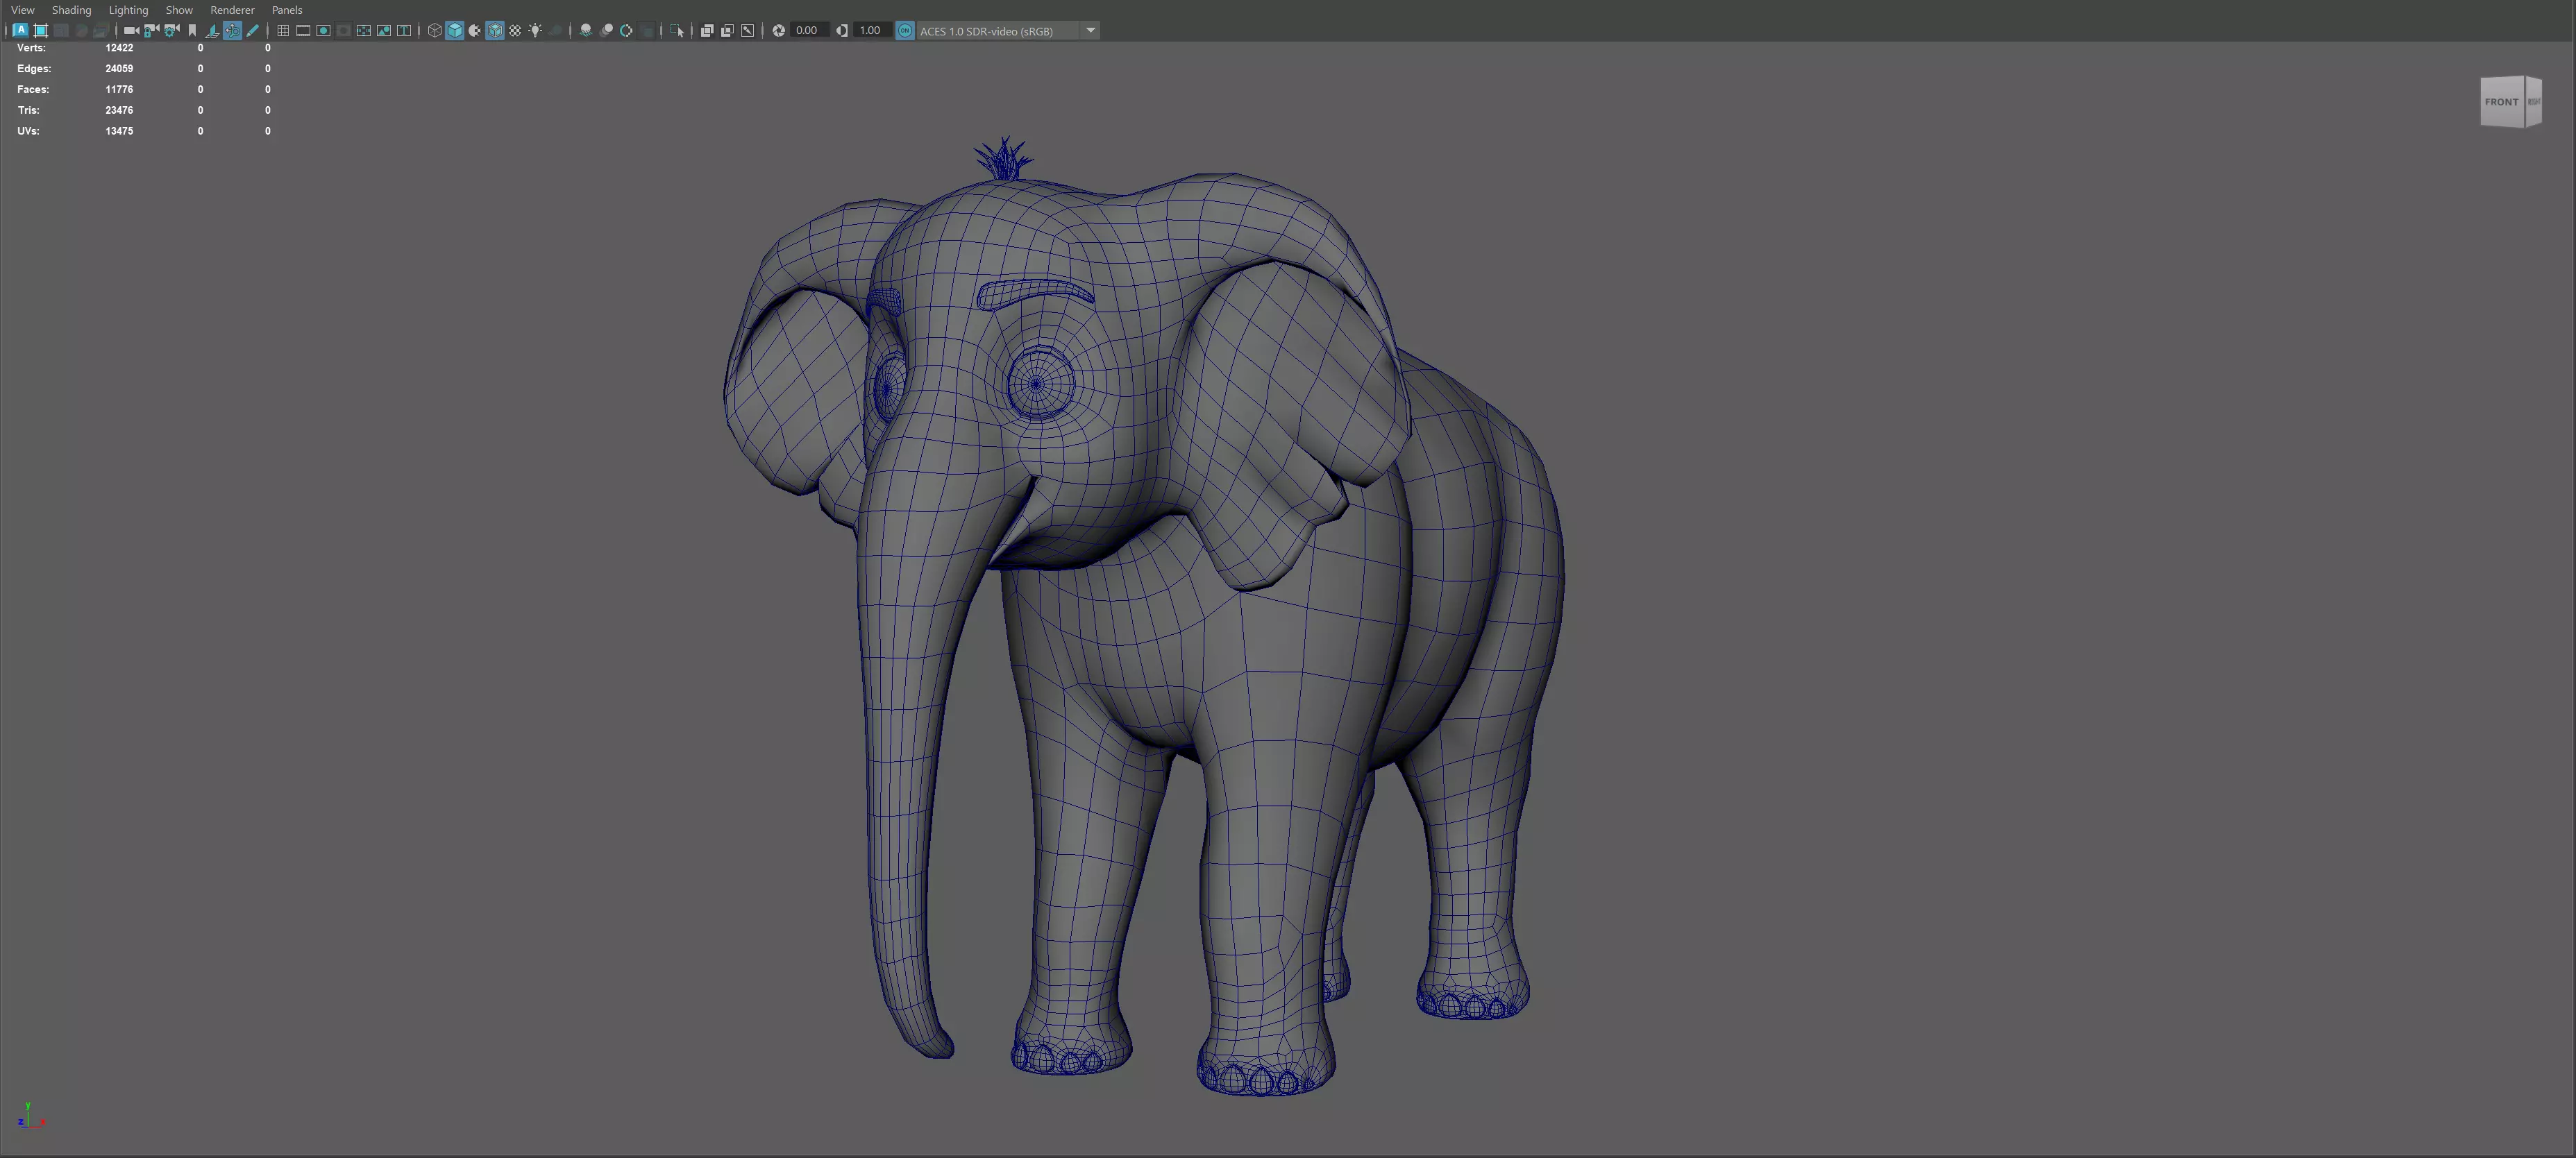Open the Shading menu
This screenshot has width=2576, height=1158.
71,10
